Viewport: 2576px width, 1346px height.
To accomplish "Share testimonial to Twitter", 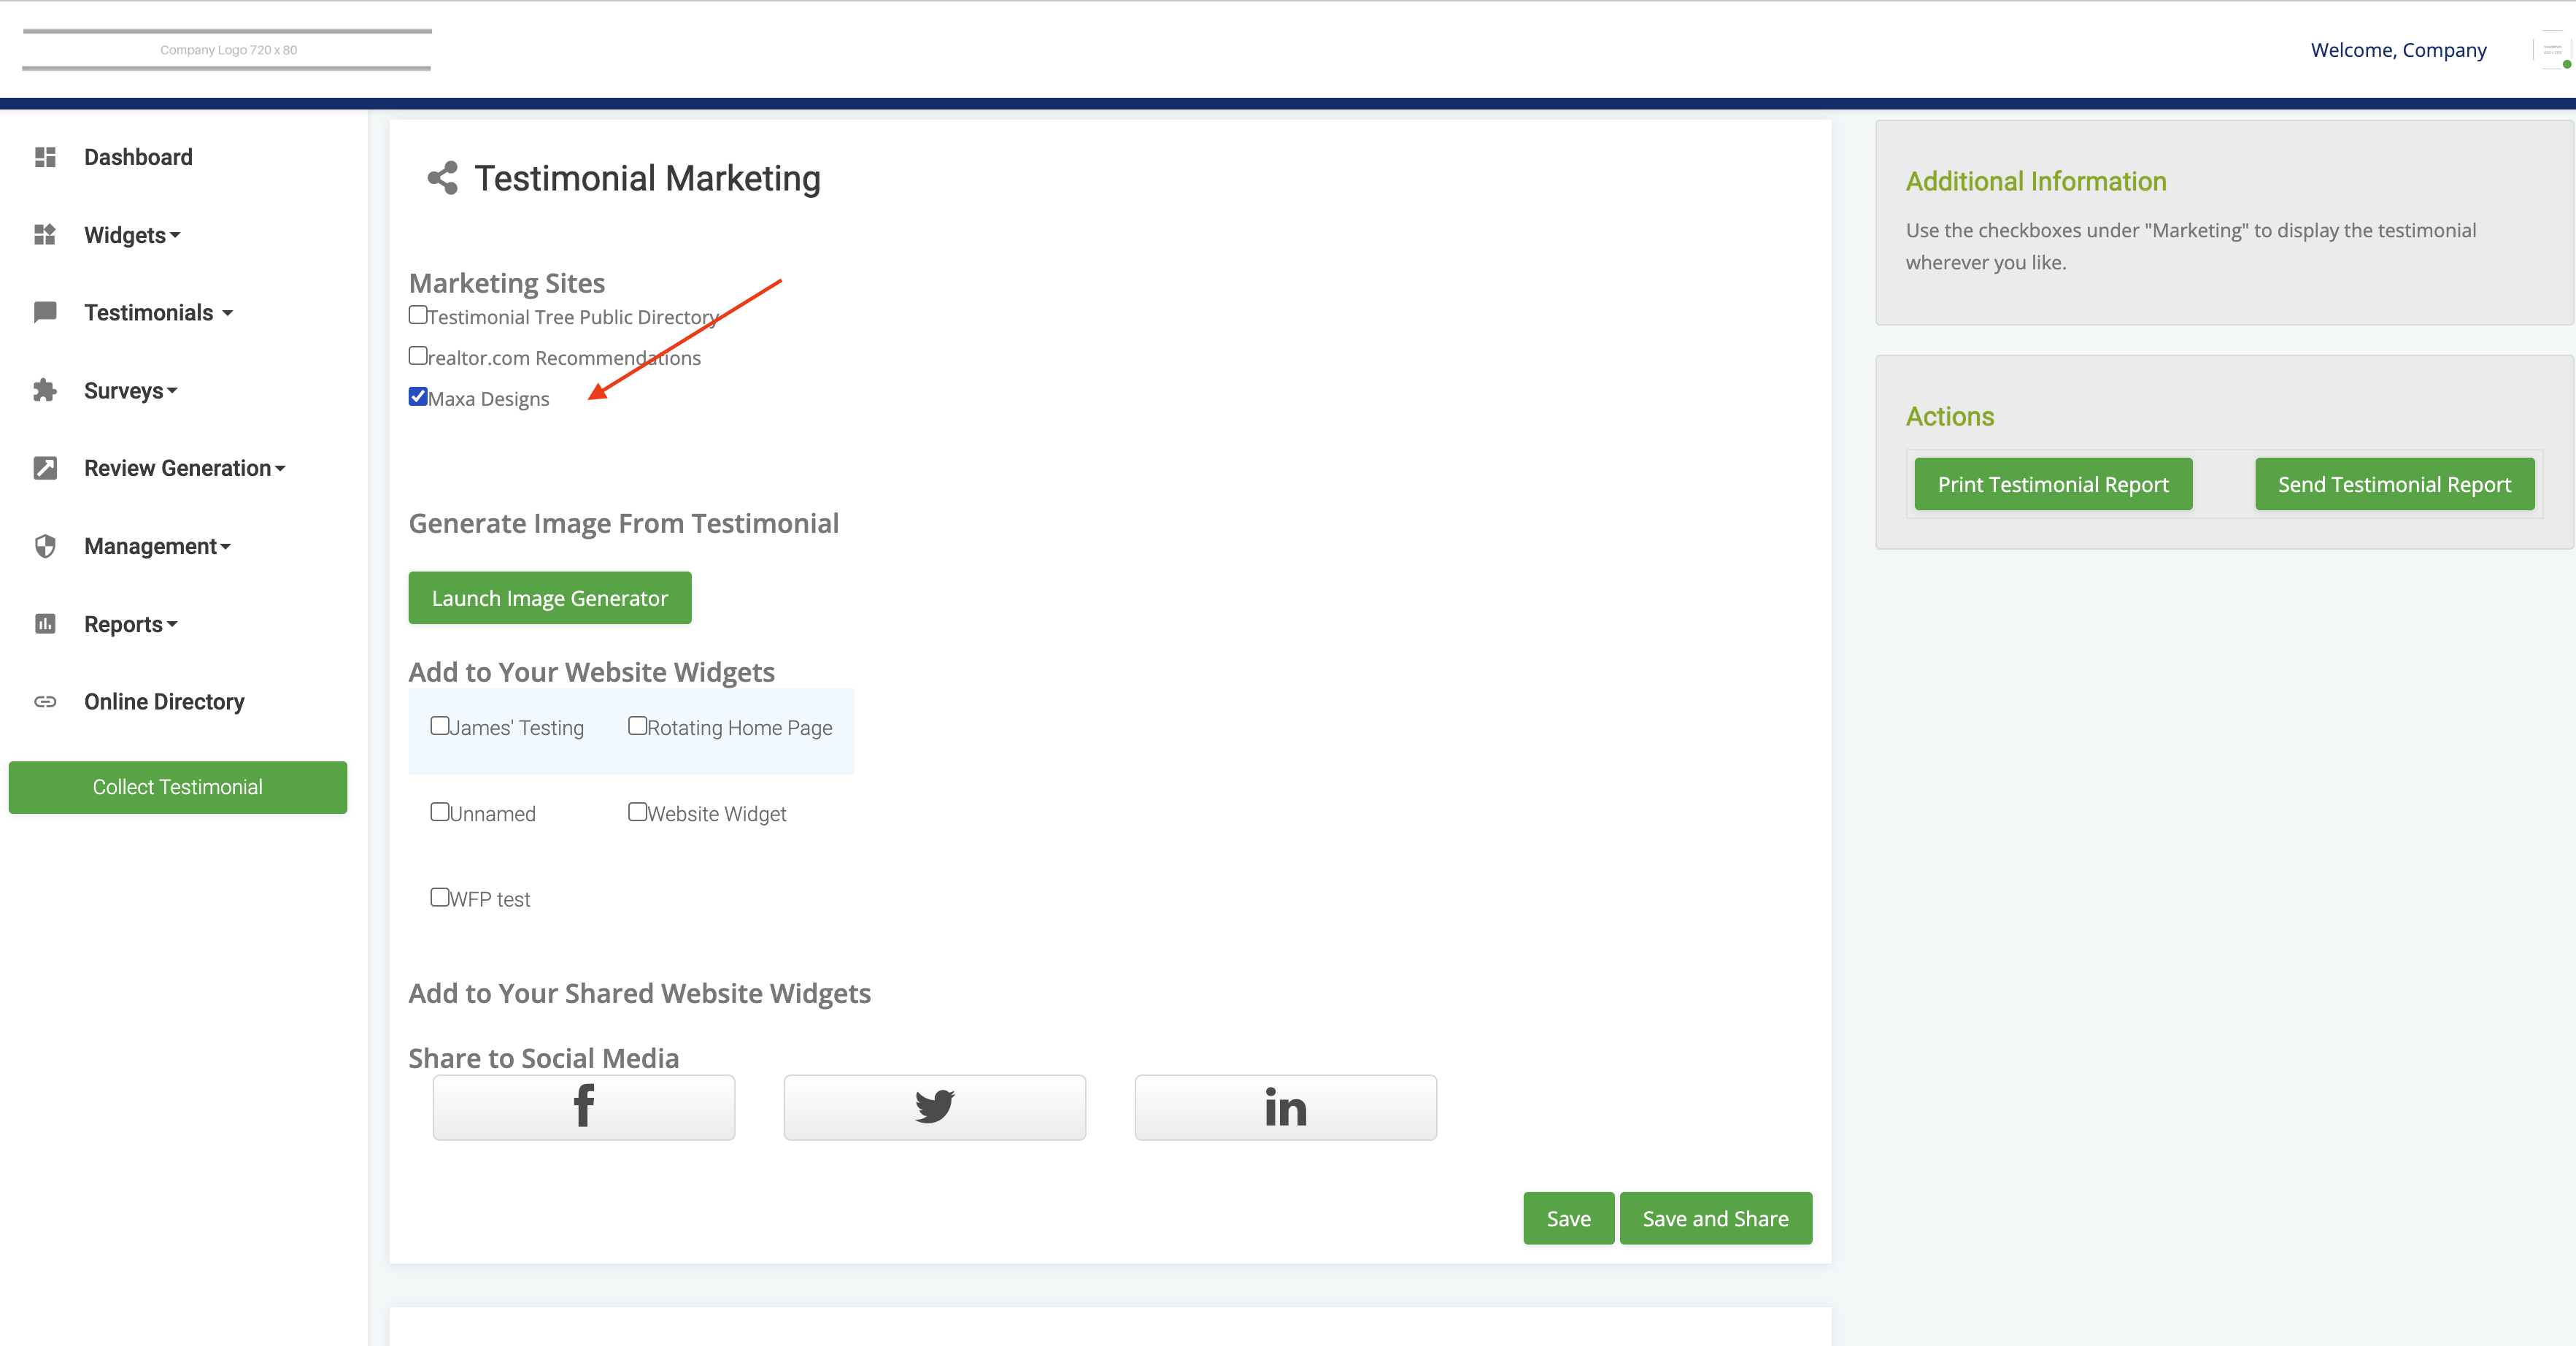I will click(934, 1107).
